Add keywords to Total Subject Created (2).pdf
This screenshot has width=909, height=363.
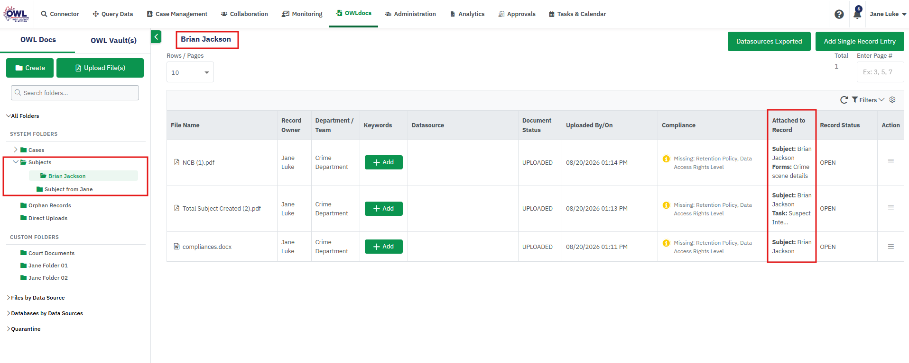point(383,209)
